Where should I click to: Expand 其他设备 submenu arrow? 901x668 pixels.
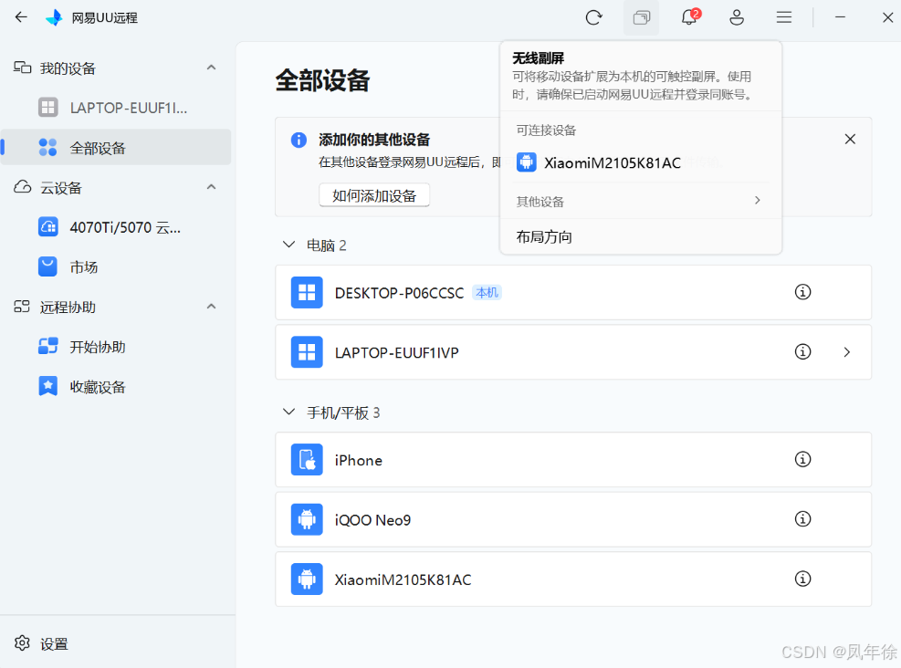click(758, 201)
